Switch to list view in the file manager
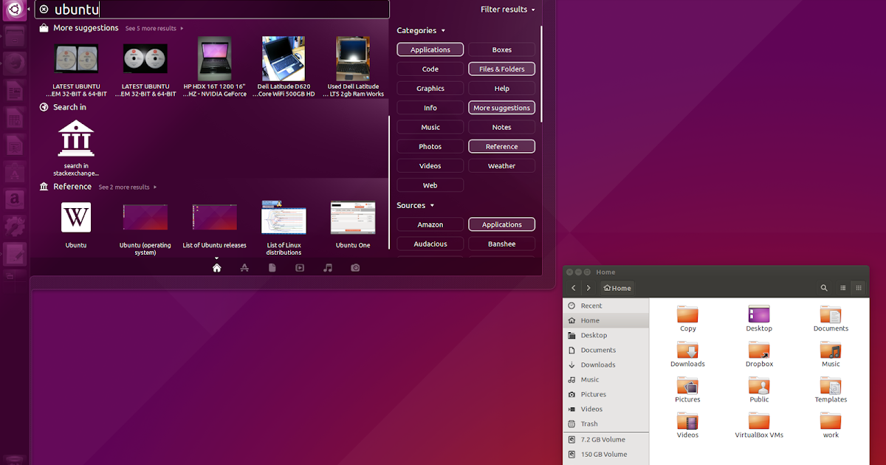This screenshot has width=886, height=465. click(x=841, y=288)
